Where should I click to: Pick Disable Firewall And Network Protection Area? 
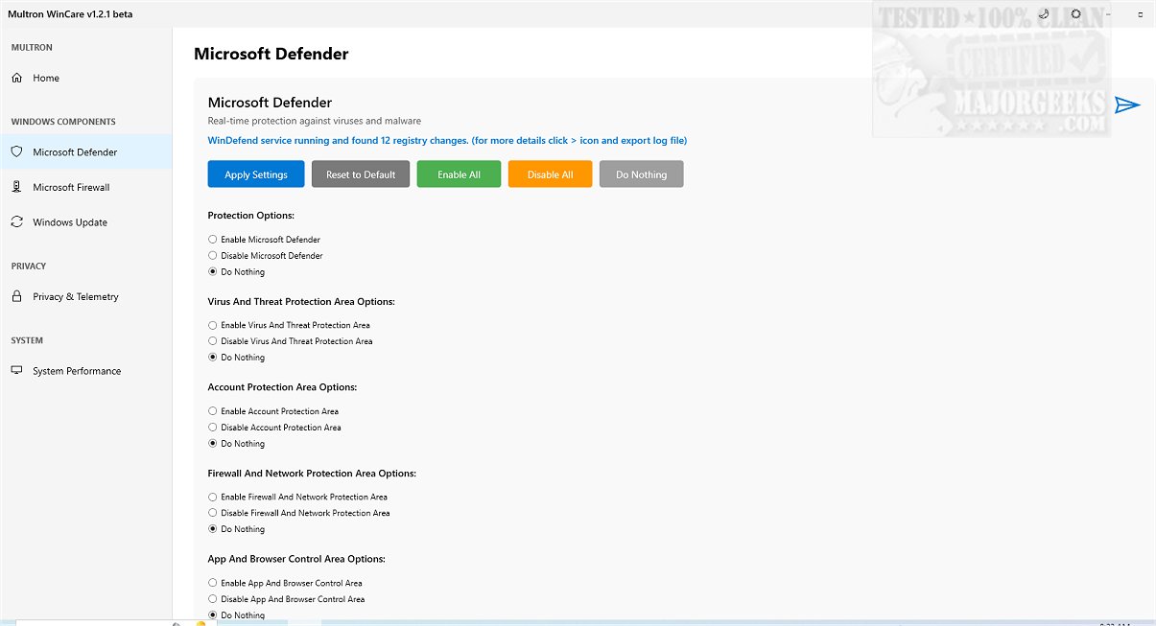point(213,513)
